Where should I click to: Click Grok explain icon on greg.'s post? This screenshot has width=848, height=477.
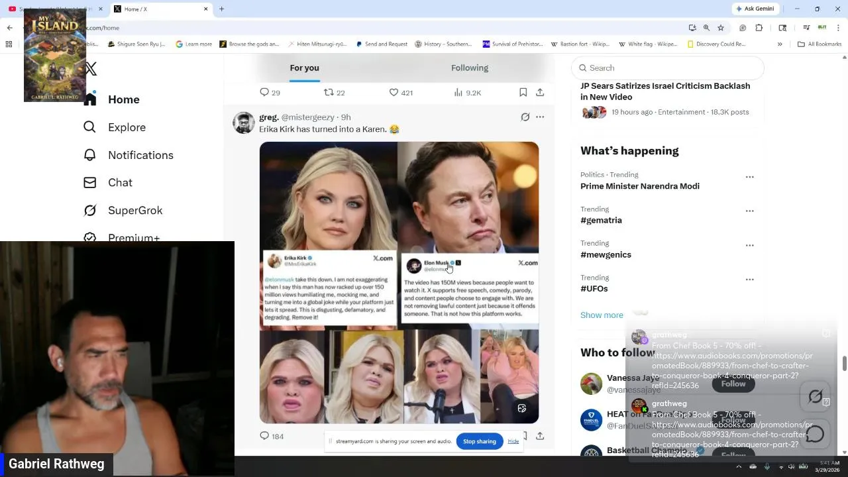pyautogui.click(x=525, y=117)
